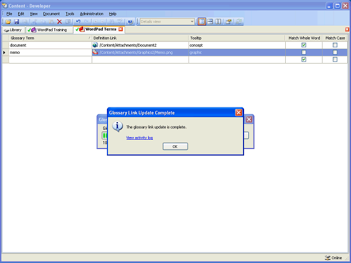Click the empty Glossary Term cell in the new row
351x263 pixels.
pyautogui.click(x=50, y=60)
